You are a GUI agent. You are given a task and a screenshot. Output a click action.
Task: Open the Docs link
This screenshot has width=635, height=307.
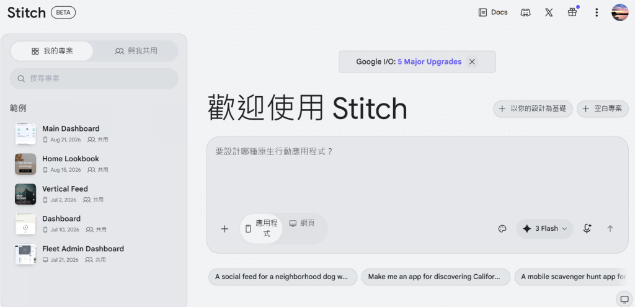tap(493, 12)
